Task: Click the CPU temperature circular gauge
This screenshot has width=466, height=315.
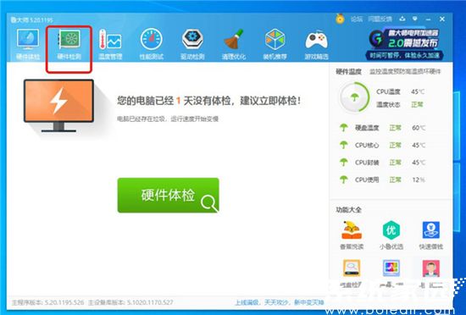Action: pyautogui.click(x=354, y=97)
